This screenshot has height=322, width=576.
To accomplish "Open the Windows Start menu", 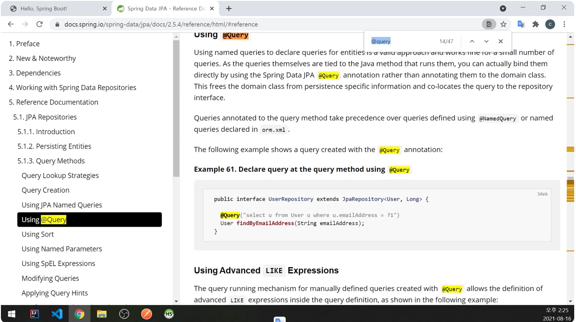I will 12,314.
